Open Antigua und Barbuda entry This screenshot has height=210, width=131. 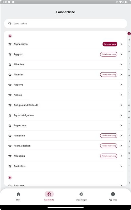tap(65, 105)
